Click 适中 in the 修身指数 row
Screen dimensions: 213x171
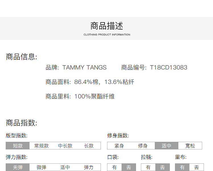(166, 146)
